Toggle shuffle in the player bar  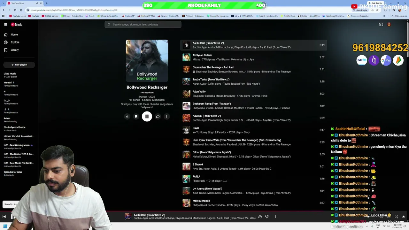click(396, 217)
